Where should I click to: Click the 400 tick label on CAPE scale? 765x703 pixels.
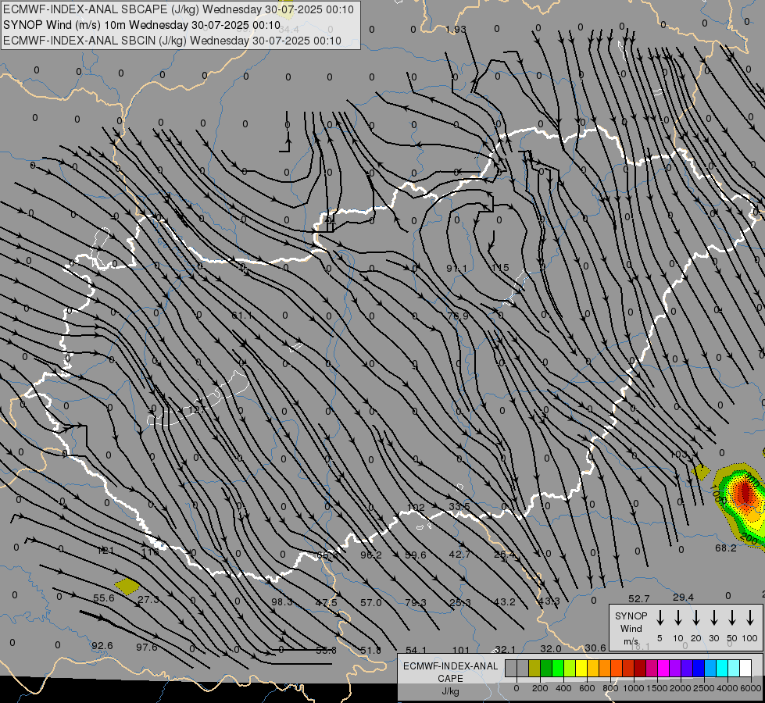[x=563, y=688]
